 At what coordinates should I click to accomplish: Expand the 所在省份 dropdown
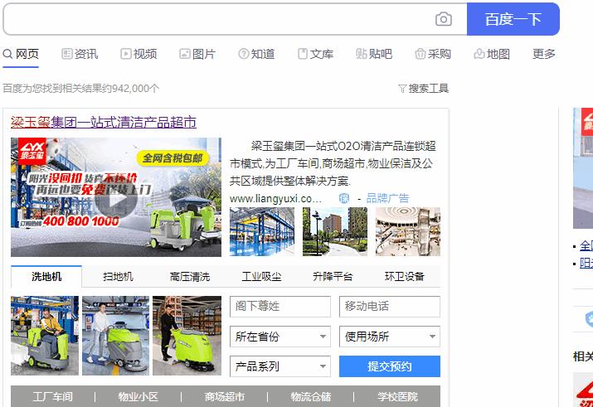pos(280,337)
